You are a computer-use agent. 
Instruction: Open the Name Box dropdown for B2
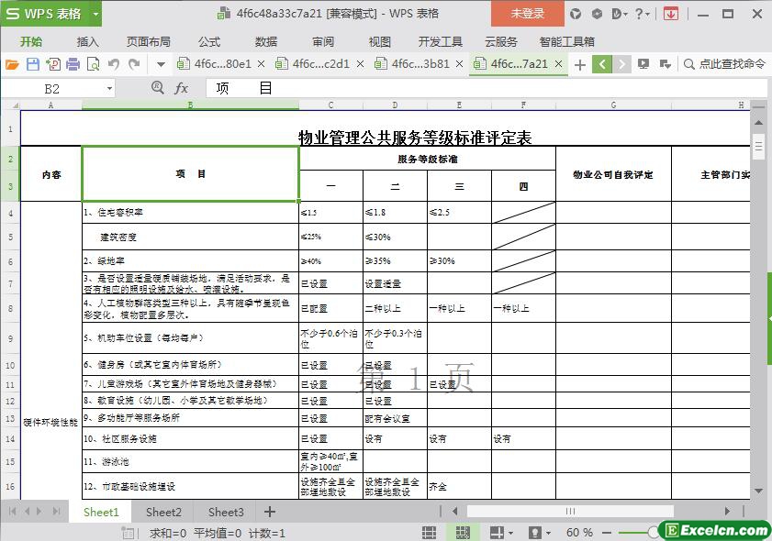point(109,88)
